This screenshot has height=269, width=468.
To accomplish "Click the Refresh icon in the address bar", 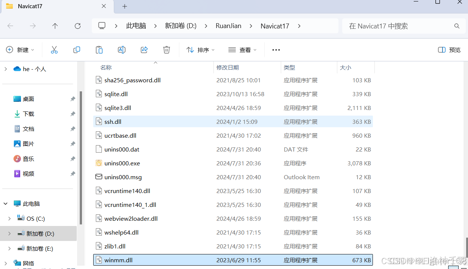I will click(78, 26).
